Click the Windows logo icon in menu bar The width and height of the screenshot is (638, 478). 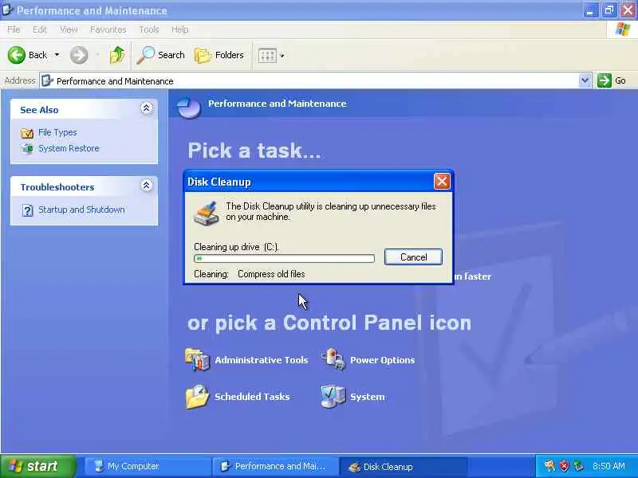coord(622,29)
